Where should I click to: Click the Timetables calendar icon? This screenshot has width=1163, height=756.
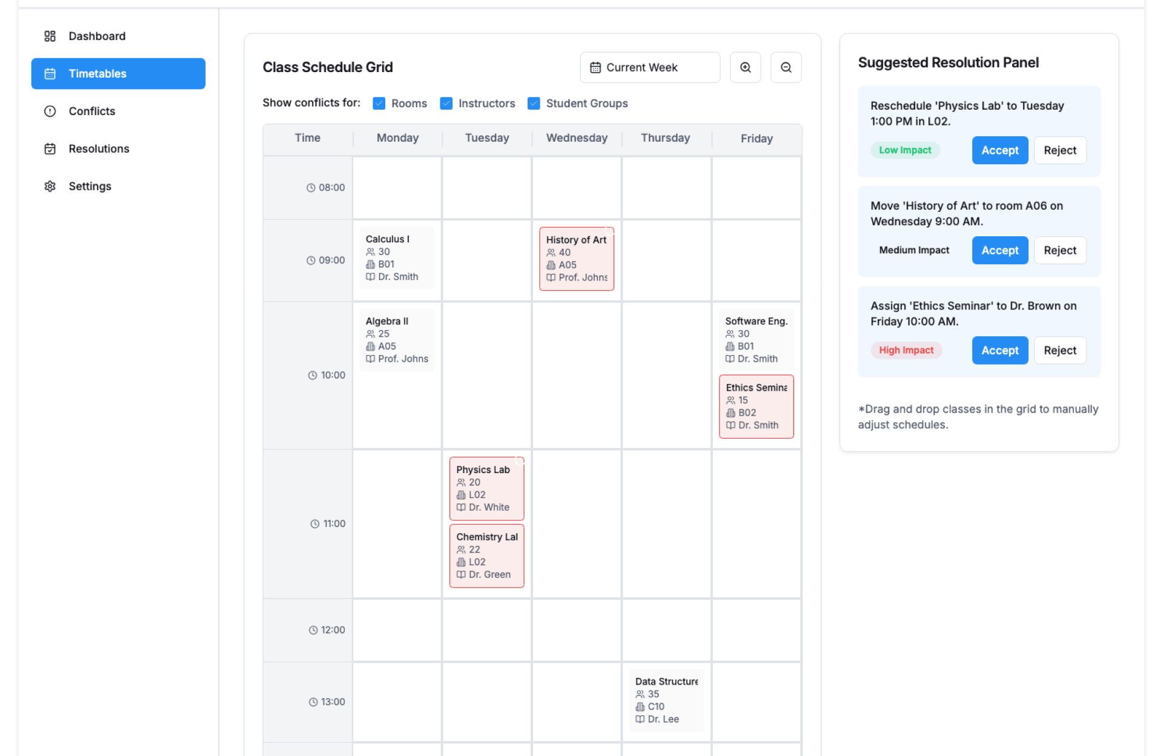[x=50, y=74]
